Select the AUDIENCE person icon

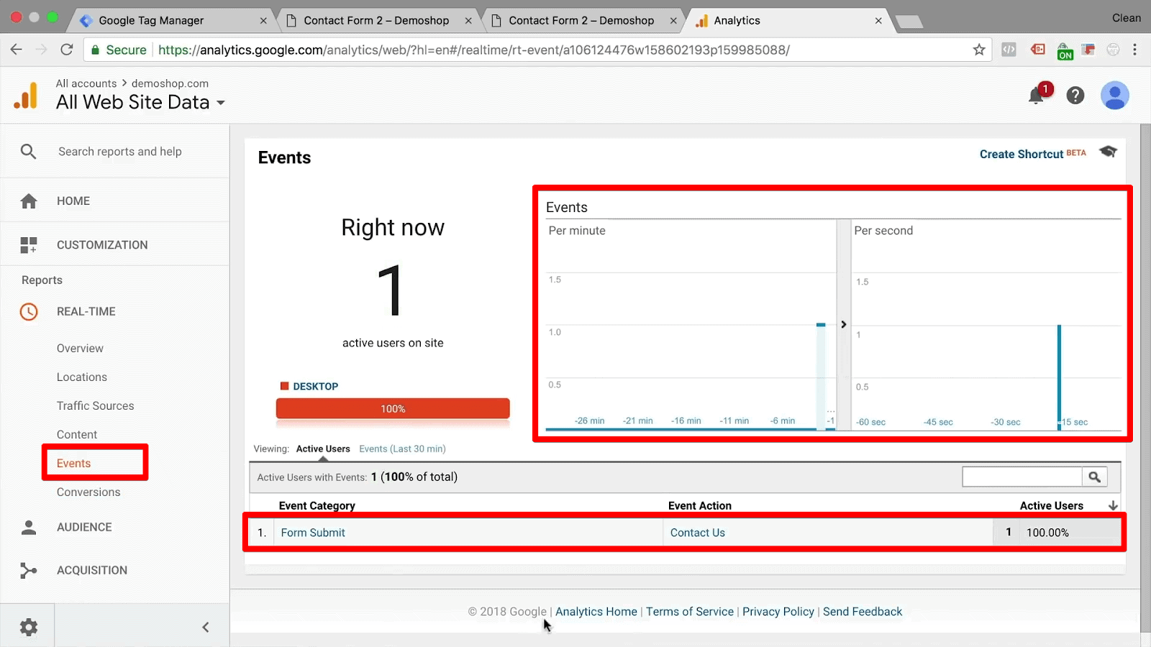(x=28, y=527)
